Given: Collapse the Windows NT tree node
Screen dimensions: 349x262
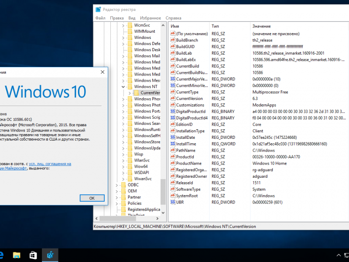Looking at the screenshot, I should coord(123,86).
